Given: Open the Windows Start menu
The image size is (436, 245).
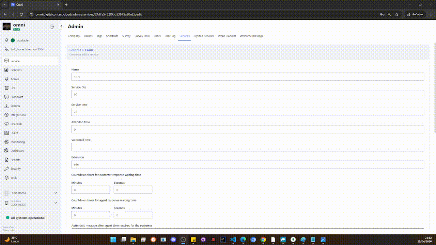Looking at the screenshot, I should coord(113,240).
